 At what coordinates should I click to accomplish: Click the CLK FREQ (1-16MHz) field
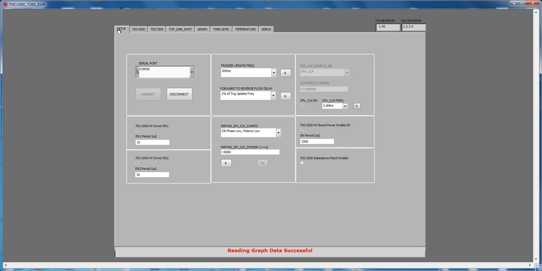[x=324, y=89]
